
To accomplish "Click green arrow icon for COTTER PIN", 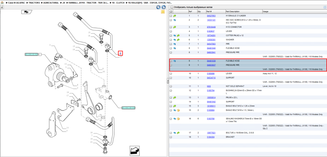I will coord(178,36).
